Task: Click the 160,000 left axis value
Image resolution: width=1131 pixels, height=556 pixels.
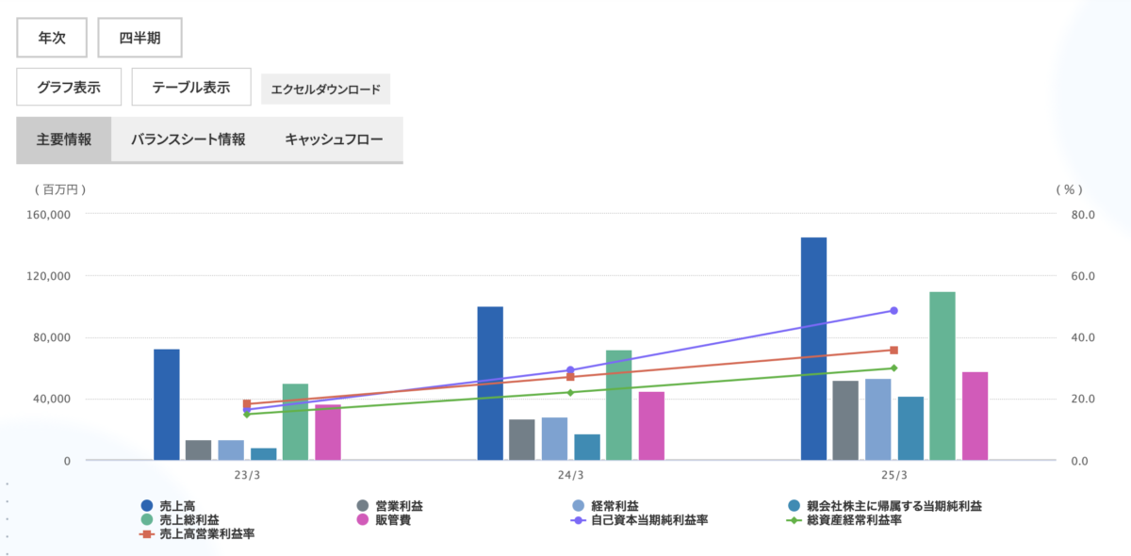Action: 49,214
